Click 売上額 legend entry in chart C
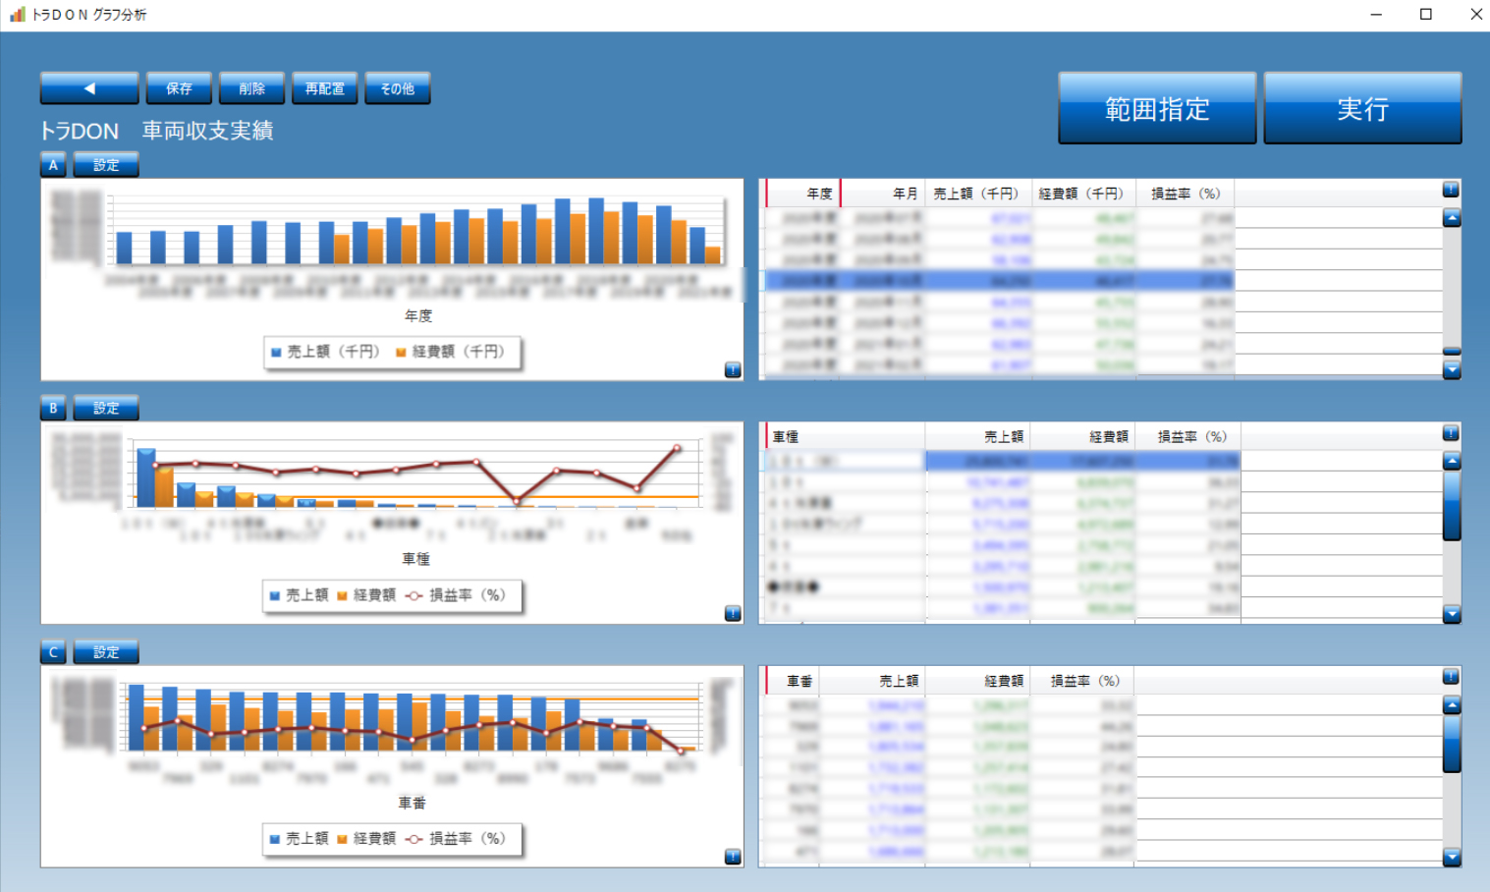Screen dimensions: 1490x892 [300, 839]
